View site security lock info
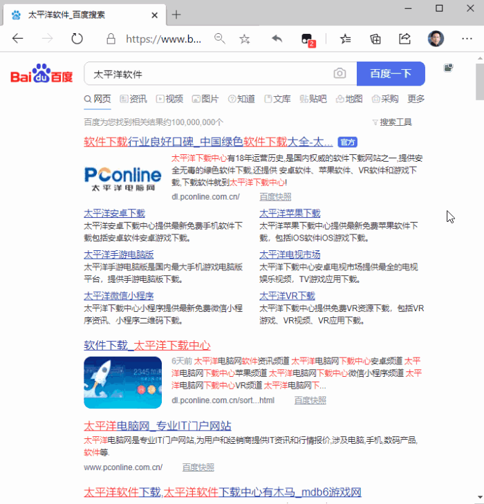484x504 pixels. (x=111, y=39)
